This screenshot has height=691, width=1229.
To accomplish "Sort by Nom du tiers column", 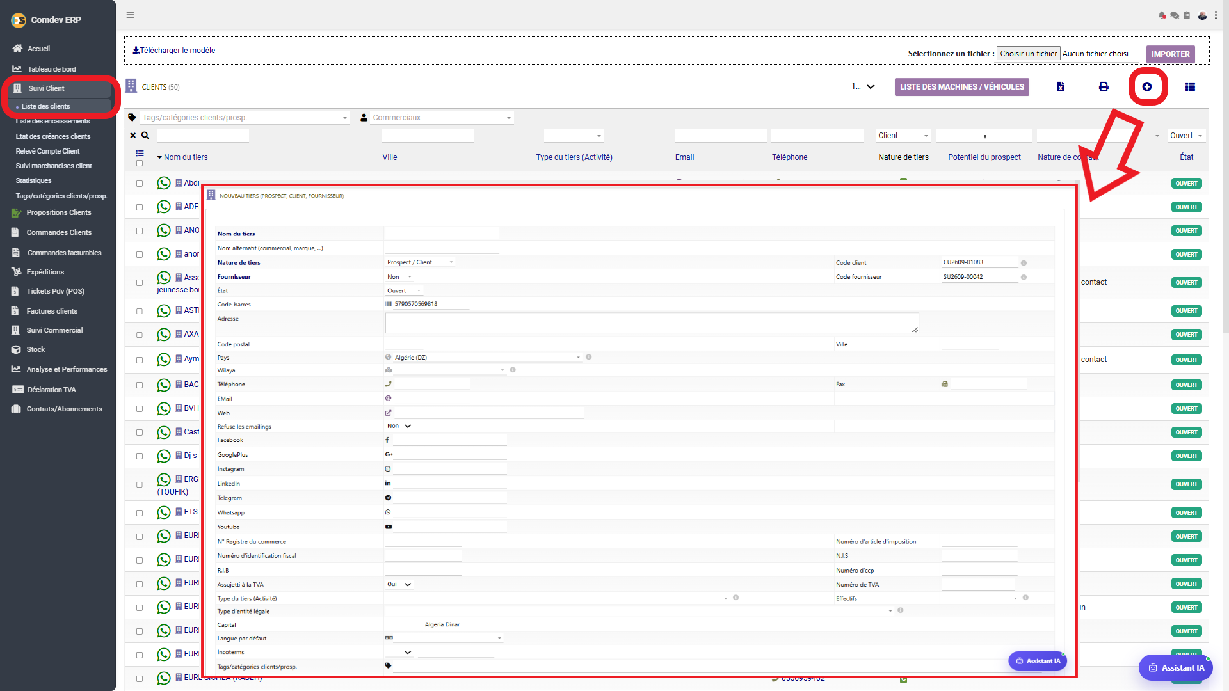I will [x=186, y=157].
